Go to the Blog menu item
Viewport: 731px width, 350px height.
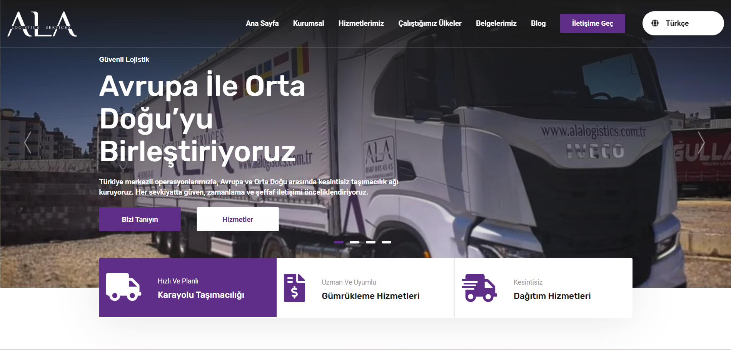[538, 23]
